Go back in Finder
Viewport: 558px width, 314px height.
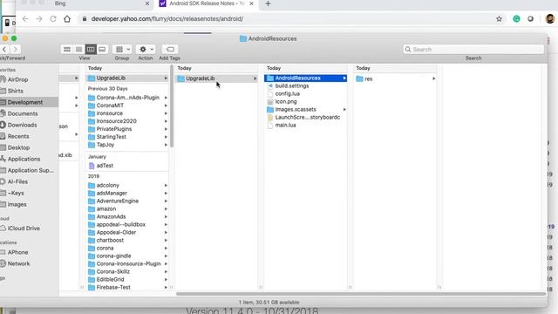(4, 49)
